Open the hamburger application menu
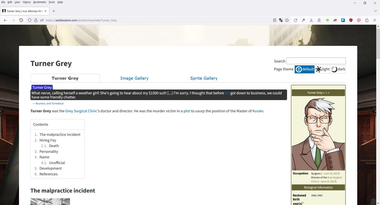This screenshot has height=205, width=380. coord(375,20)
